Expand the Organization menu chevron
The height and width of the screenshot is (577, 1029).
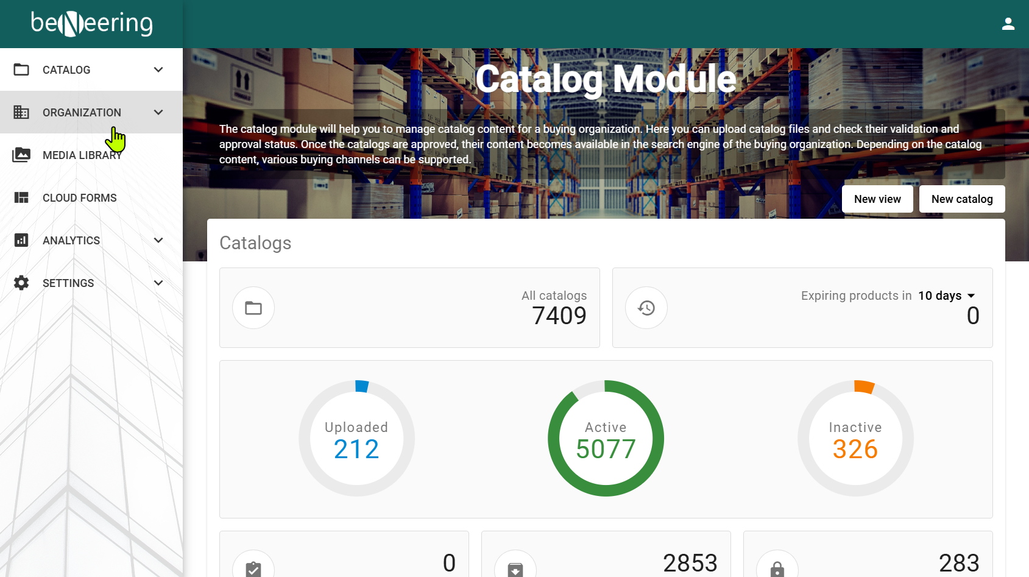158,112
